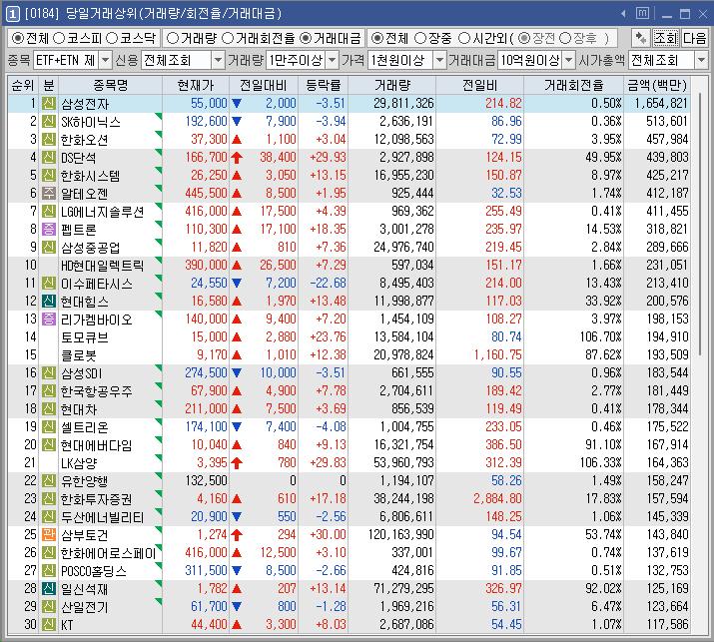Click the upper-limit arrow icon for LK삼양
This screenshot has height=642, width=714.
pyautogui.click(x=237, y=463)
